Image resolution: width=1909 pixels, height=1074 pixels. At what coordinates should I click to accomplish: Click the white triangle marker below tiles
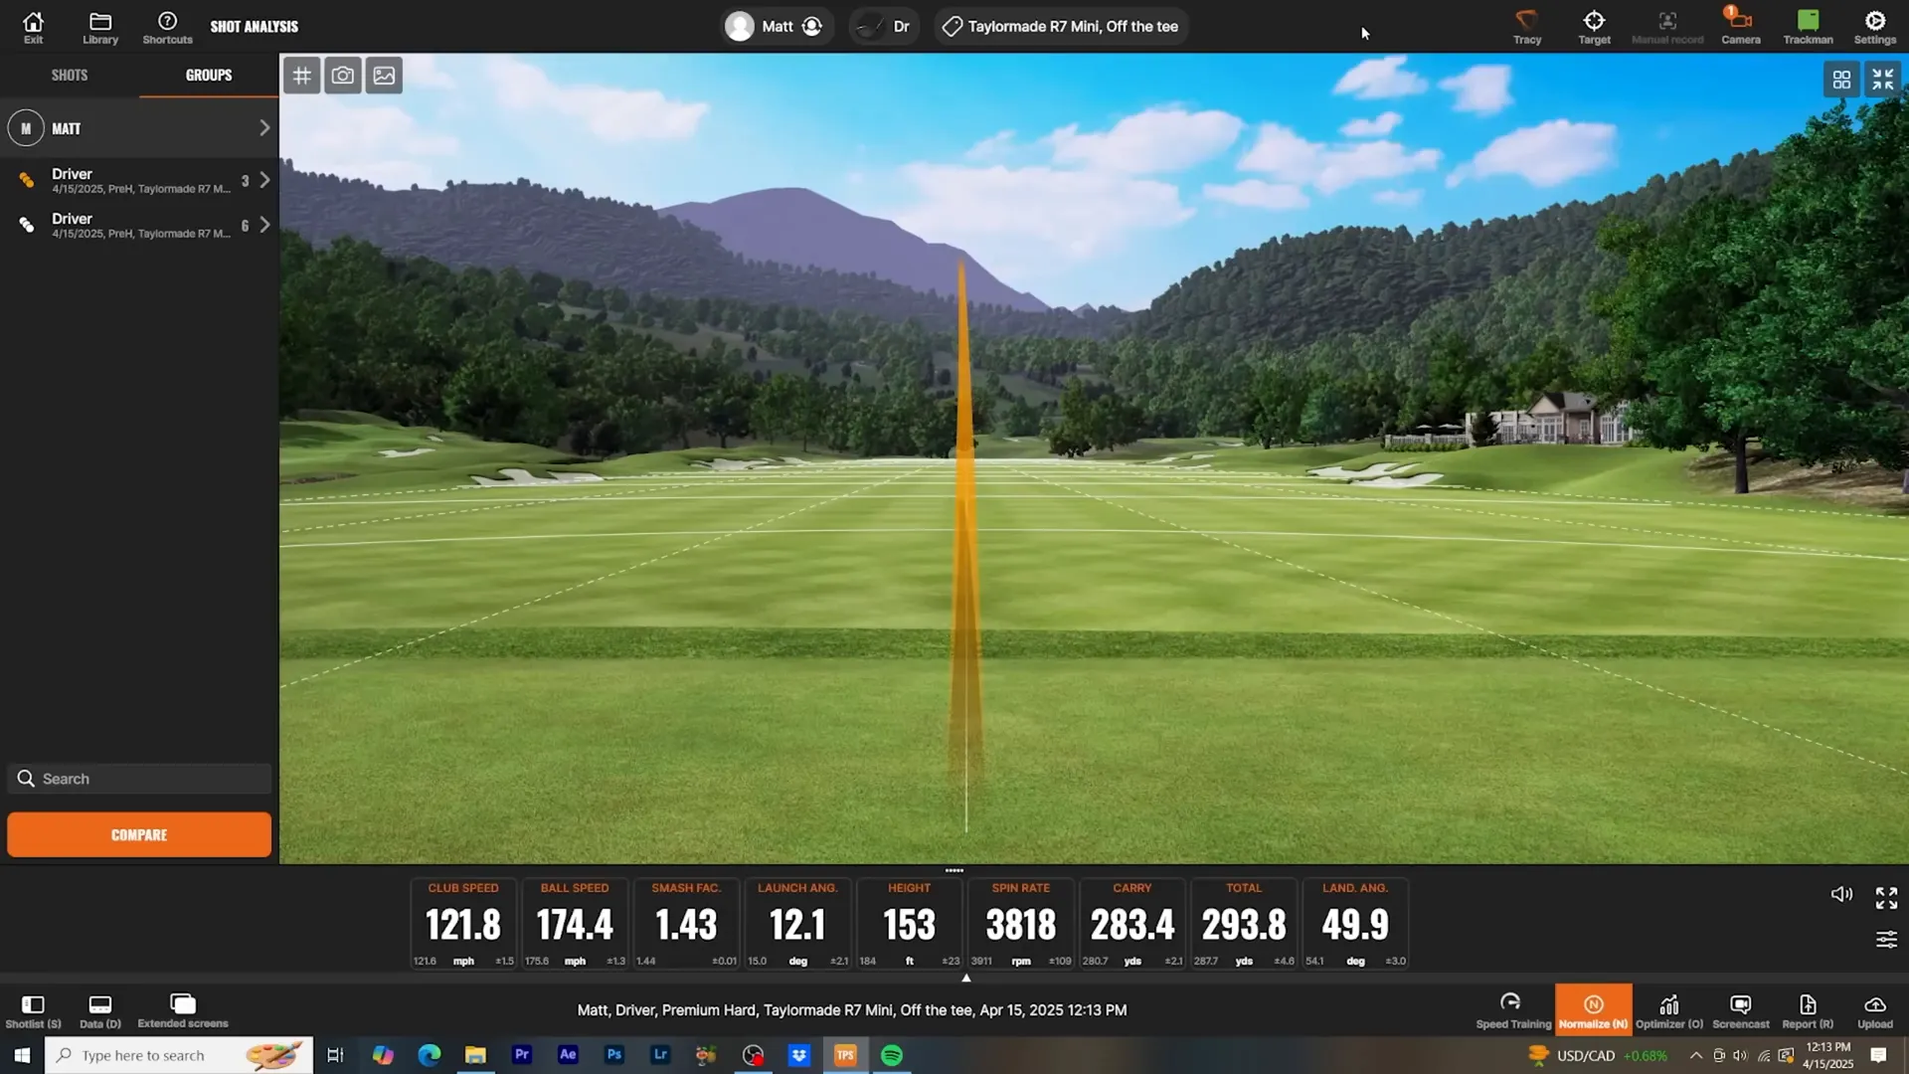click(x=965, y=978)
